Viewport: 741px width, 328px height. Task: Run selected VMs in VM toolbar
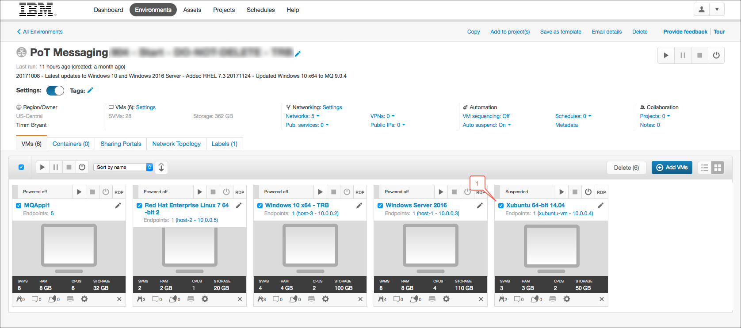click(x=42, y=167)
